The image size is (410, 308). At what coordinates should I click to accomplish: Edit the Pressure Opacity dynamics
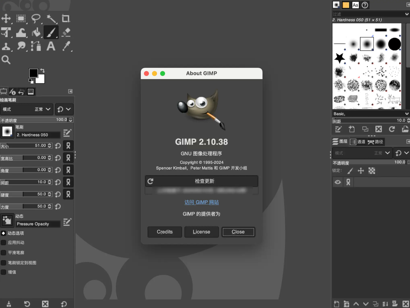67,222
